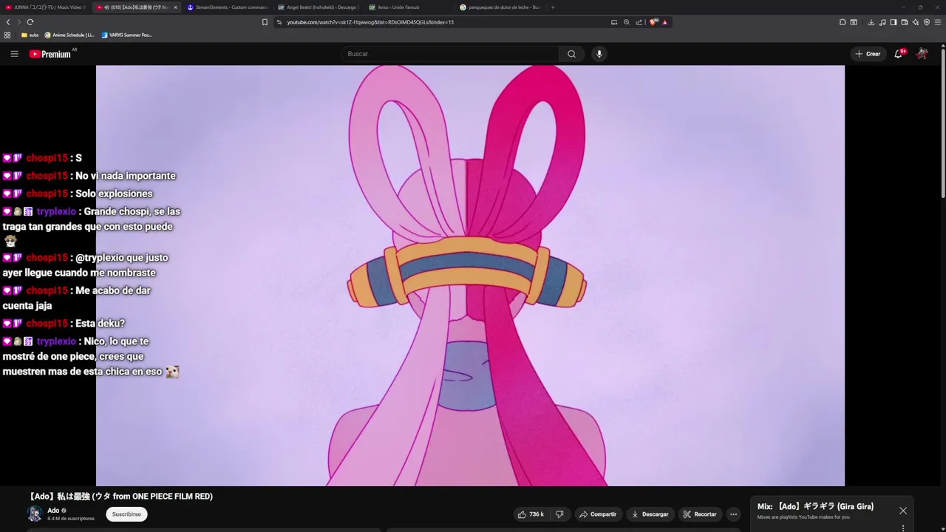This screenshot has width=946, height=532.
Task: Reload the current page
Action: click(30, 22)
